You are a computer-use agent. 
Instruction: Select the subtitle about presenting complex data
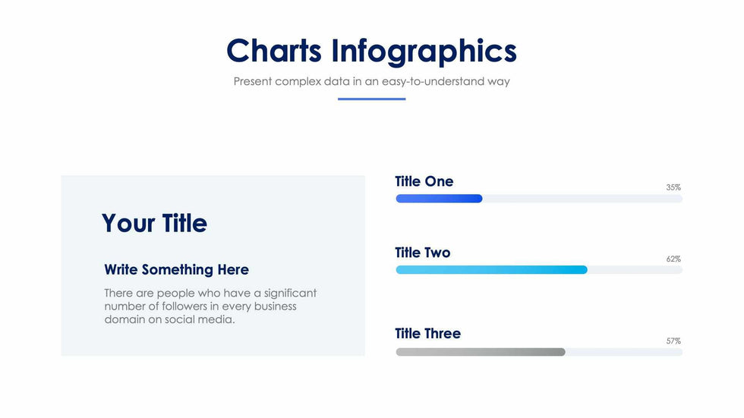coord(371,81)
